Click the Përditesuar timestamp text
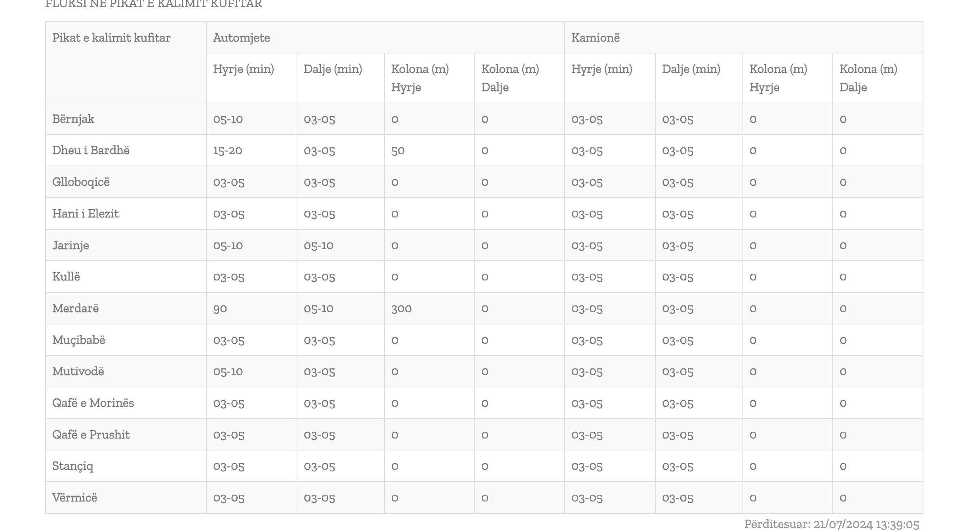Viewport: 967px width, 530px height. 832,524
